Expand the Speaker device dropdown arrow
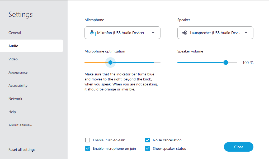 [x=246, y=33]
